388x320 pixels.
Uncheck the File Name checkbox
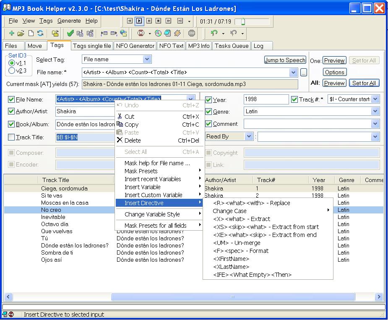coord(11,99)
